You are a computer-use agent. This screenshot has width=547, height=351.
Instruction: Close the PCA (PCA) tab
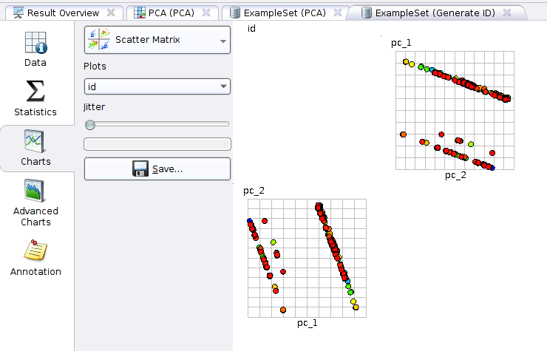pos(206,13)
